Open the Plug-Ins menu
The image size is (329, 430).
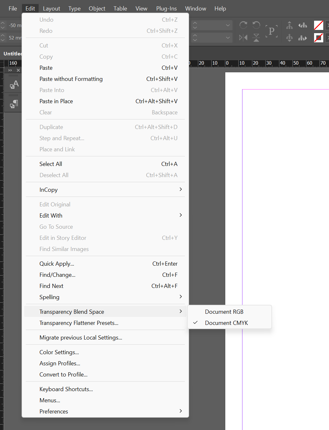coord(166,9)
